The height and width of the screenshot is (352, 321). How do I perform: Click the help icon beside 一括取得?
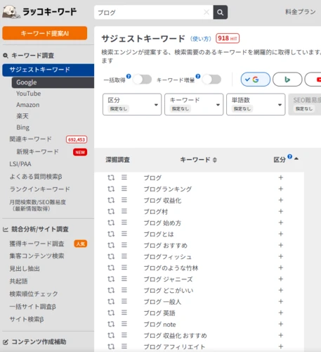point(129,76)
